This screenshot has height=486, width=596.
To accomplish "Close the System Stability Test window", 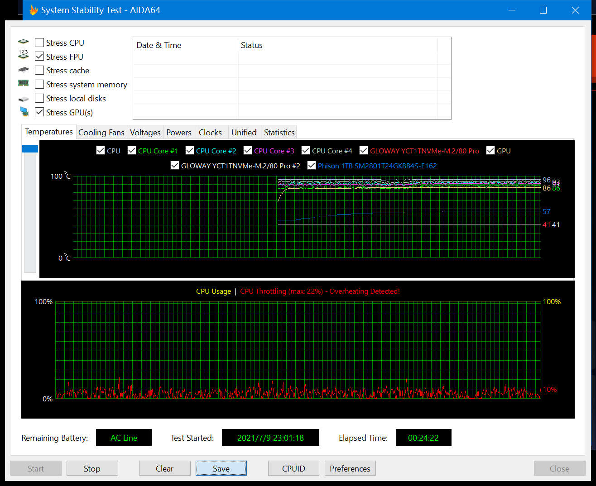I will tap(575, 10).
